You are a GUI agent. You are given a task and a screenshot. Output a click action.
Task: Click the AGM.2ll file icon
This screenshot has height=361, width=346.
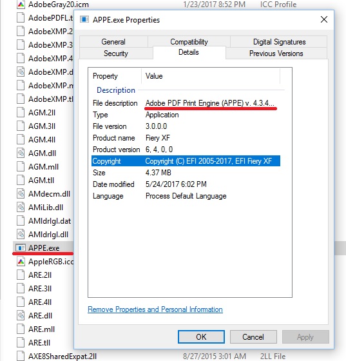pyautogui.click(x=21, y=113)
